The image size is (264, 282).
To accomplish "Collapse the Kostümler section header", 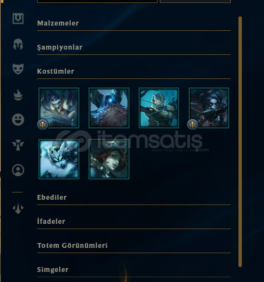I will pyautogui.click(x=134, y=71).
